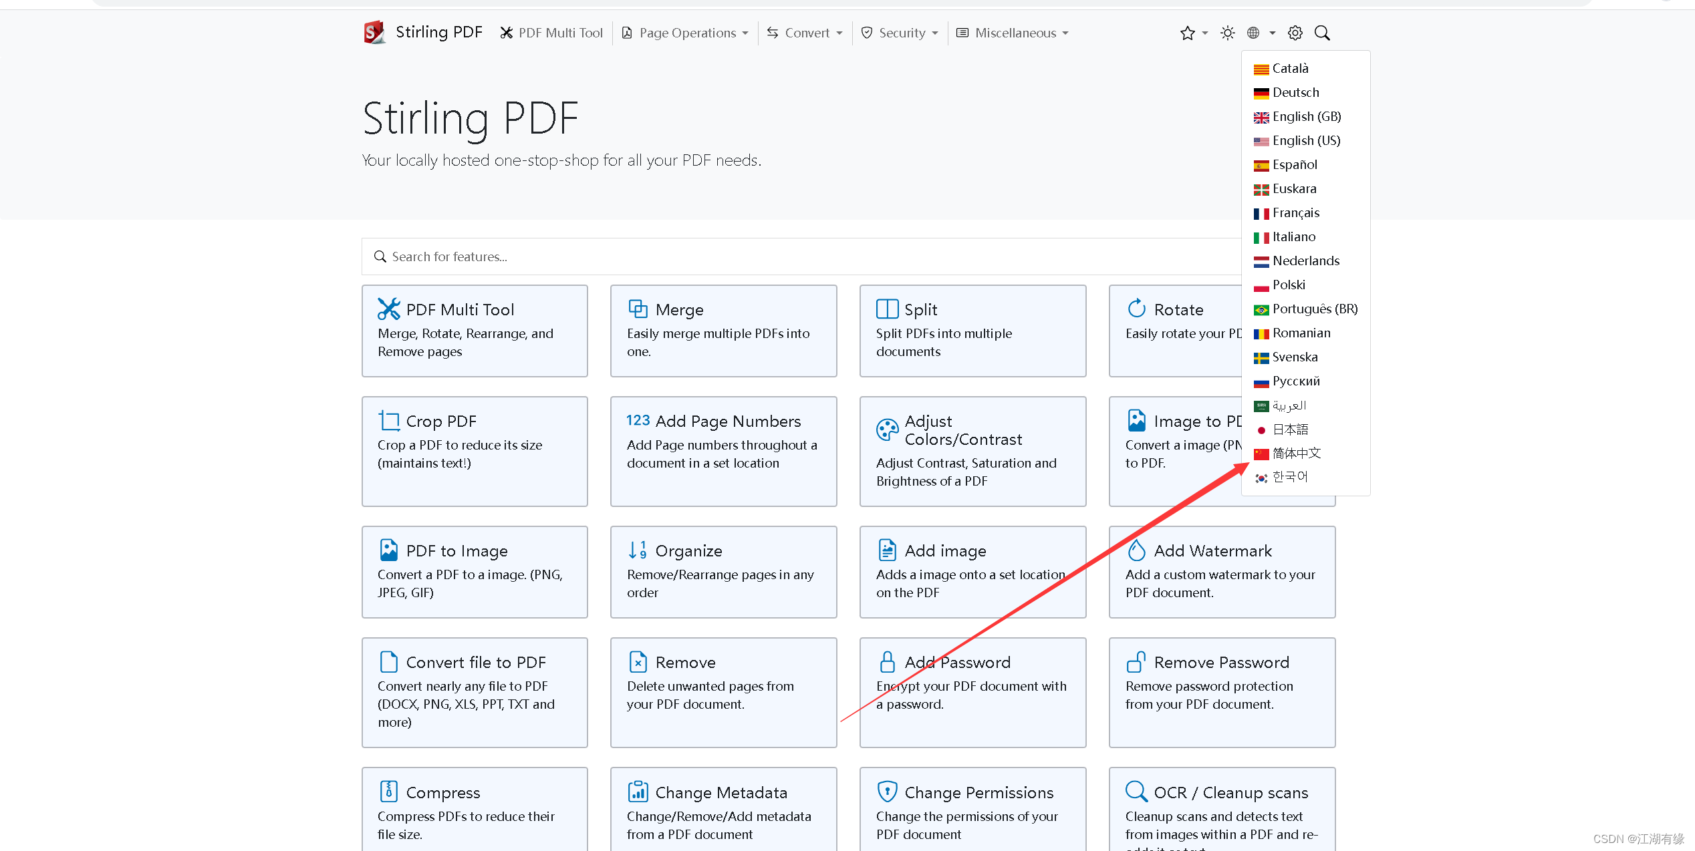Select Русский language
1695x851 pixels.
tap(1305, 381)
